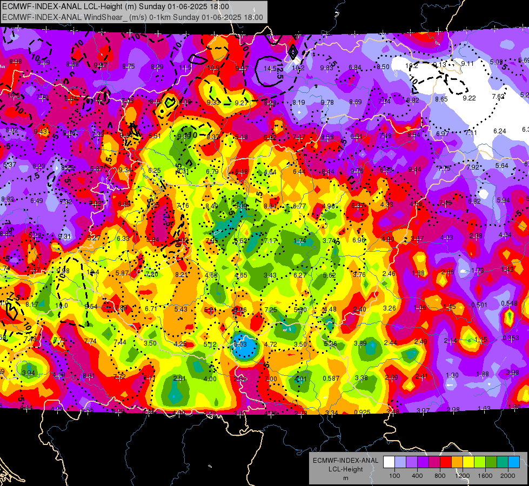Click the yellow legend swatch
The image size is (529, 486).
[x=468, y=462]
